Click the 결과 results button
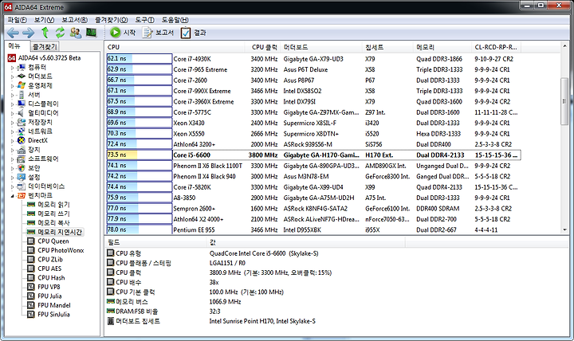Viewport: 574px width, 341px height. [x=193, y=33]
